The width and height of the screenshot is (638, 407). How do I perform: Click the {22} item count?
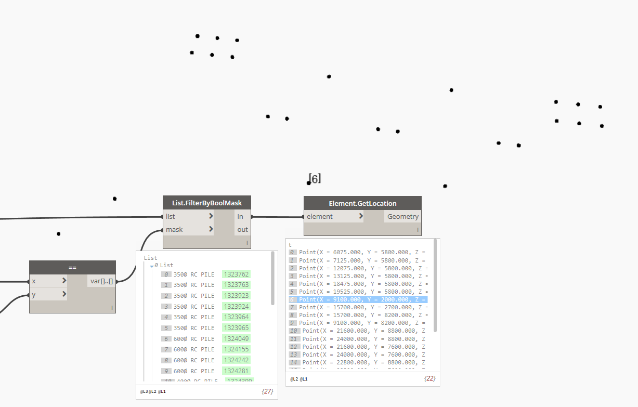tap(430, 378)
